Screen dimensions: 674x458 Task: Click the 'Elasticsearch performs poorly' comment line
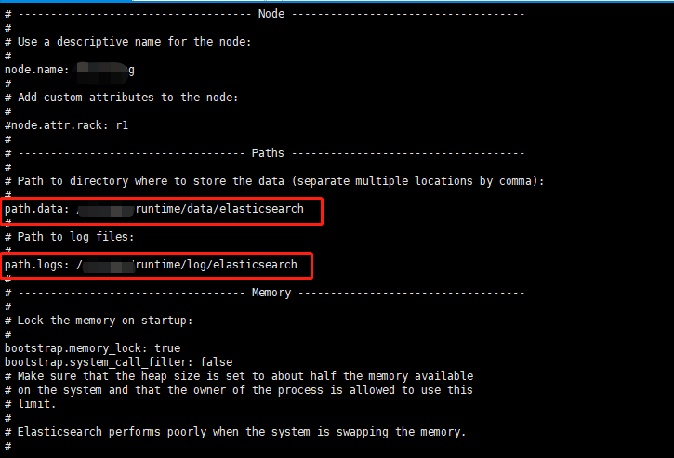(240, 432)
